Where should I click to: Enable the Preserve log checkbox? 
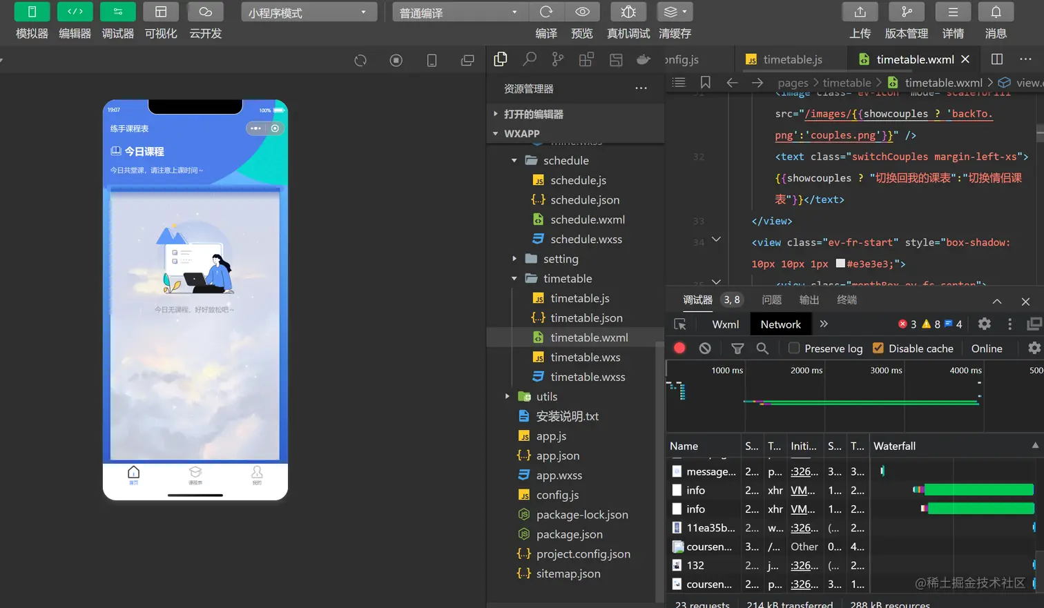click(794, 348)
